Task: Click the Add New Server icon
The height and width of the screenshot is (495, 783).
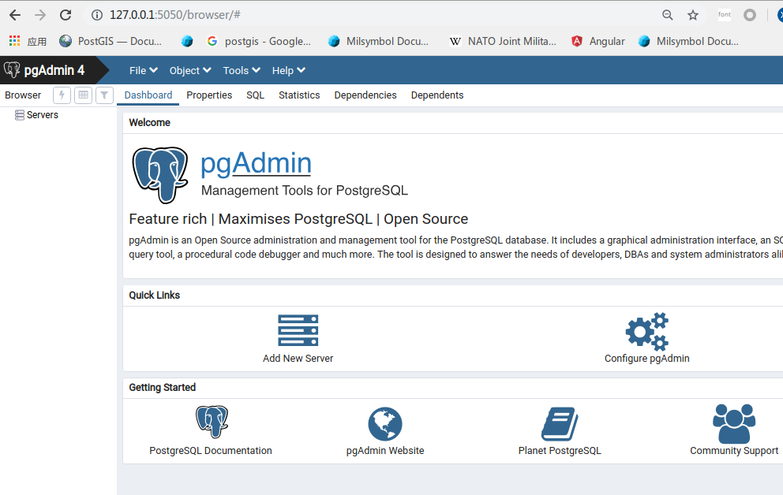Action: 298,330
